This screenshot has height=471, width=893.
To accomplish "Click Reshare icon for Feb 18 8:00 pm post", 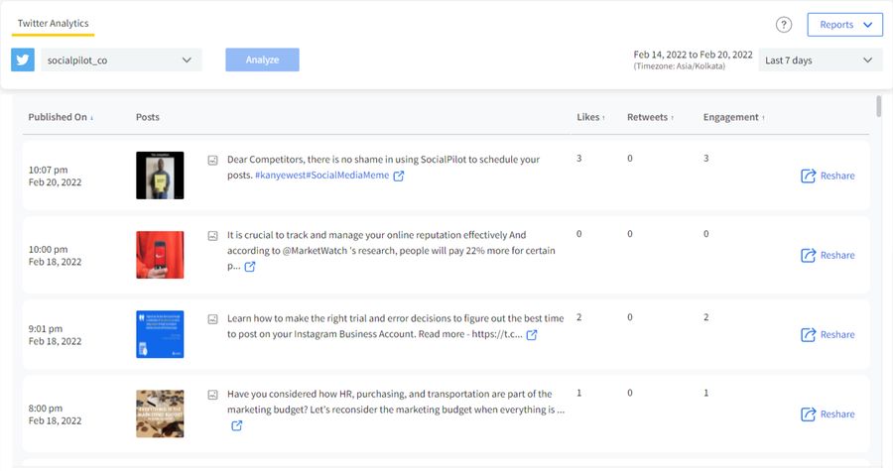I will [808, 414].
